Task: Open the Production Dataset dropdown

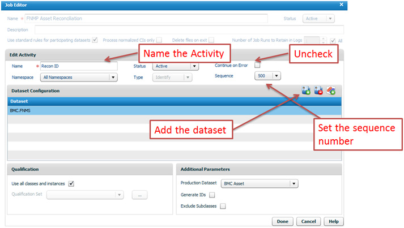Action: (x=293, y=184)
